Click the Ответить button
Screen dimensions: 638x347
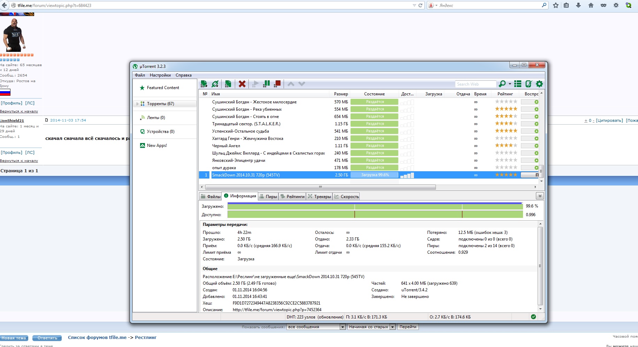tap(47, 338)
